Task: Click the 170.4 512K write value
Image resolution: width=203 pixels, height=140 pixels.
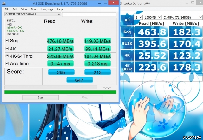Action: (186, 44)
